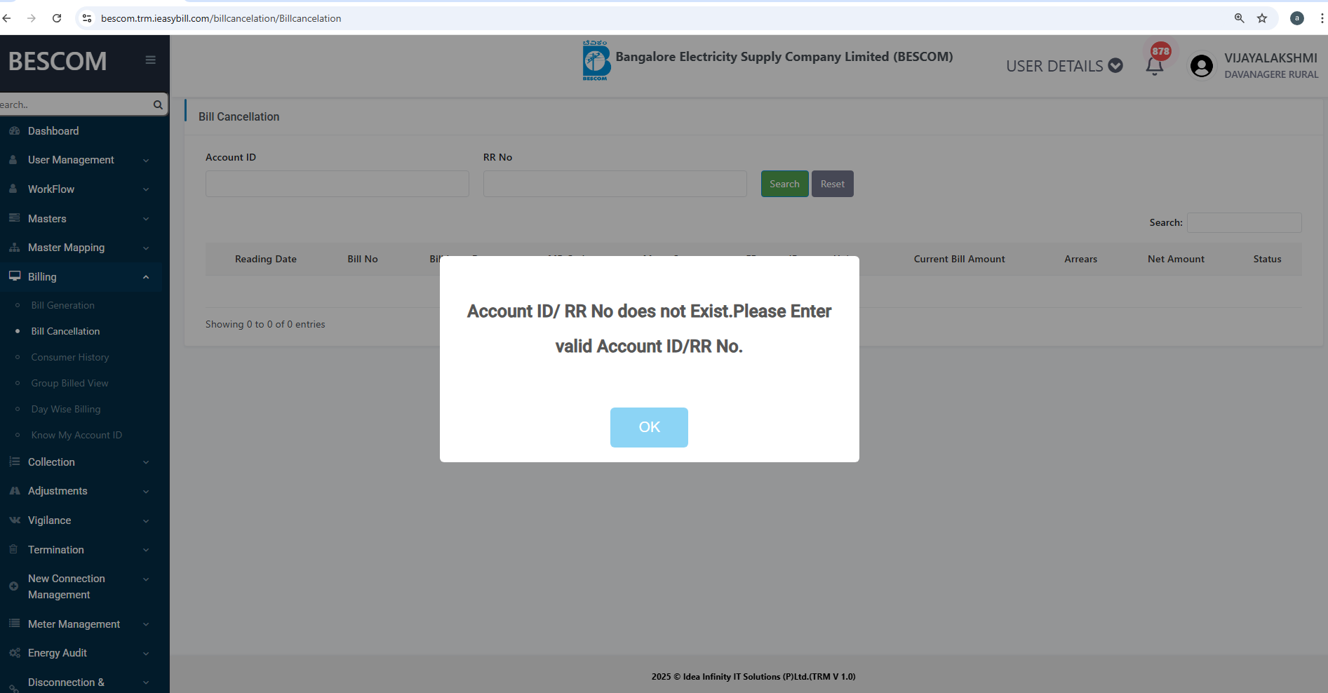This screenshot has width=1328, height=693.
Task: Sort by Reading Date column header
Action: click(266, 259)
